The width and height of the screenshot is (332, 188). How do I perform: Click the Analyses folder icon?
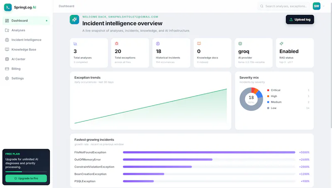pyautogui.click(x=7, y=30)
